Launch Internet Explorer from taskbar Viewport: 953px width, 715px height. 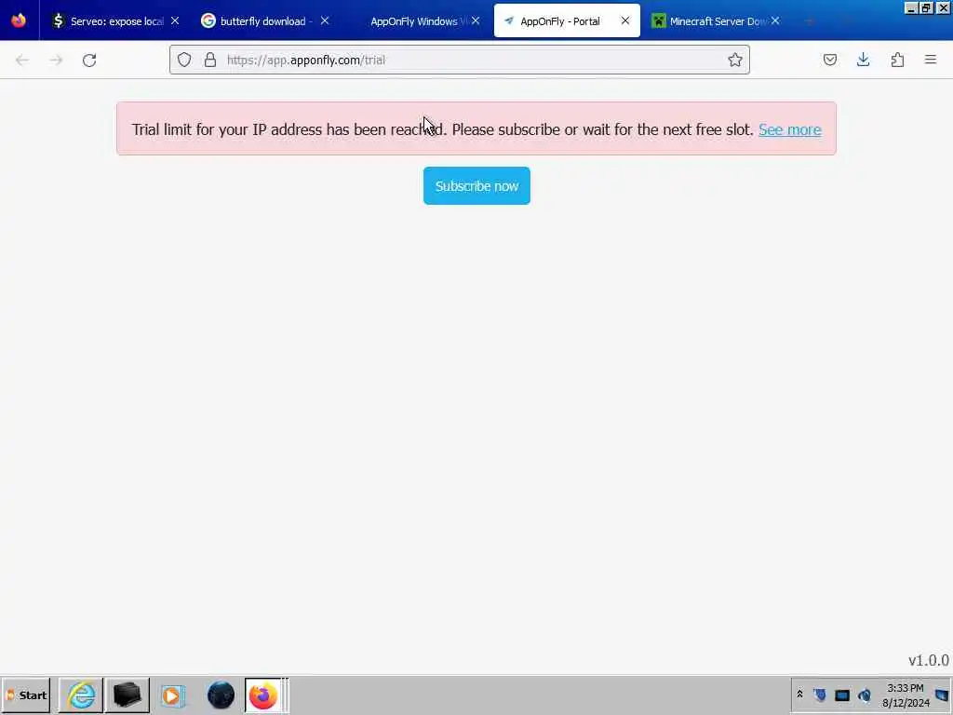(82, 695)
